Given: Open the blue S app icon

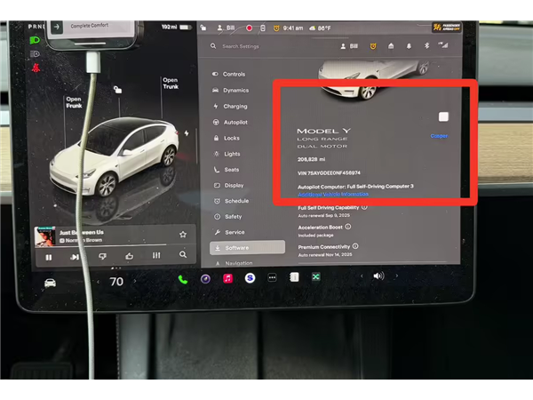Looking at the screenshot, I should [x=250, y=278].
